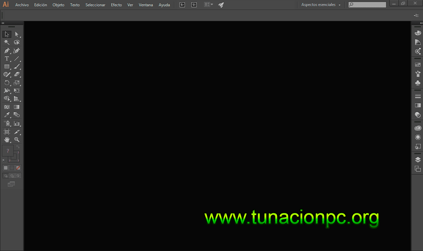Viewport: 423px width, 251px height.
Task: Select the Artboard tool
Action: coord(7,131)
